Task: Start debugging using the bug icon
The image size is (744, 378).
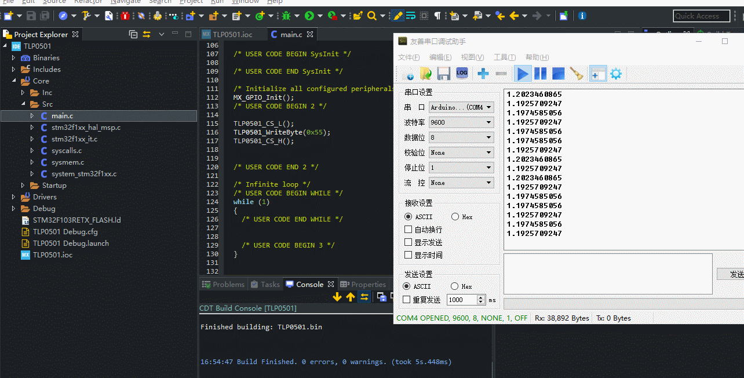Action: pyautogui.click(x=286, y=16)
